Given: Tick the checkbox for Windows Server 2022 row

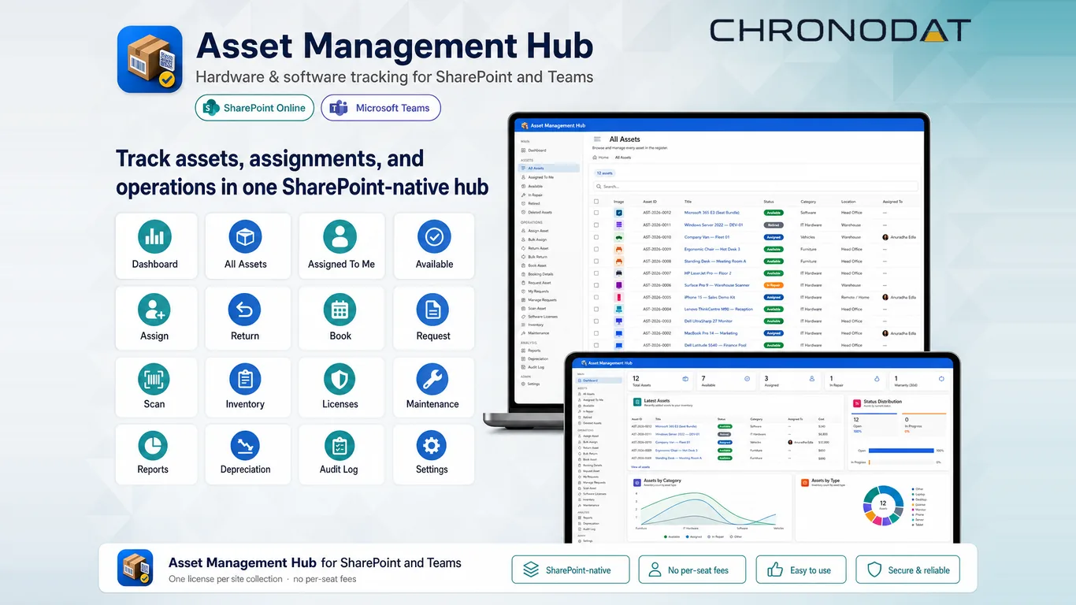Looking at the screenshot, I should tap(596, 225).
